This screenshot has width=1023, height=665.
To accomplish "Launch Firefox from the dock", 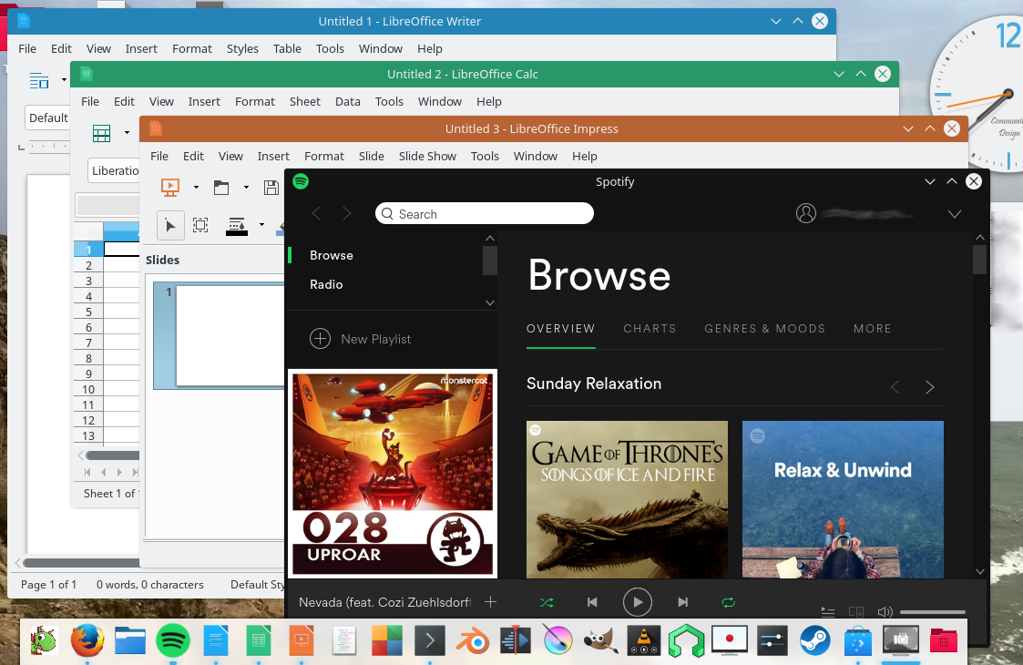I will click(87, 641).
